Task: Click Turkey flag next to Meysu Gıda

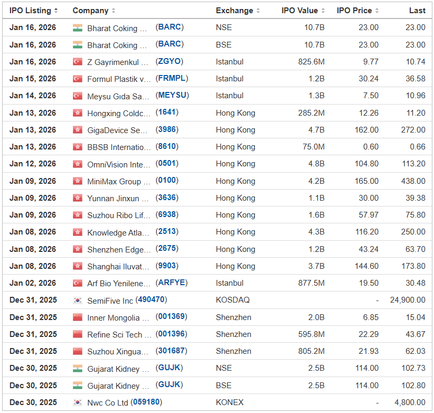Action: [x=78, y=96]
